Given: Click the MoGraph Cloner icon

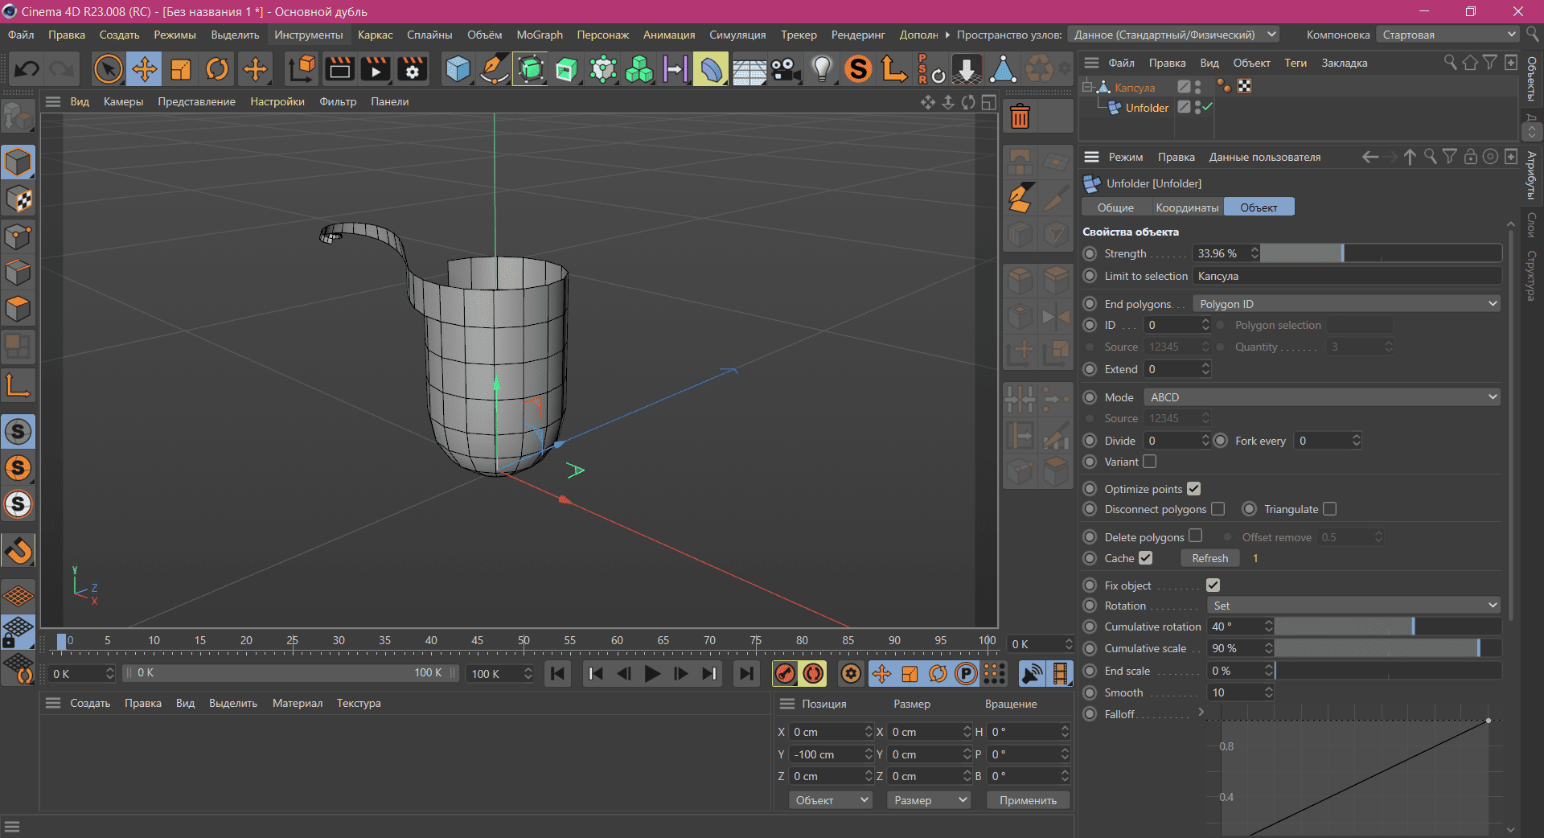Looking at the screenshot, I should 639,69.
